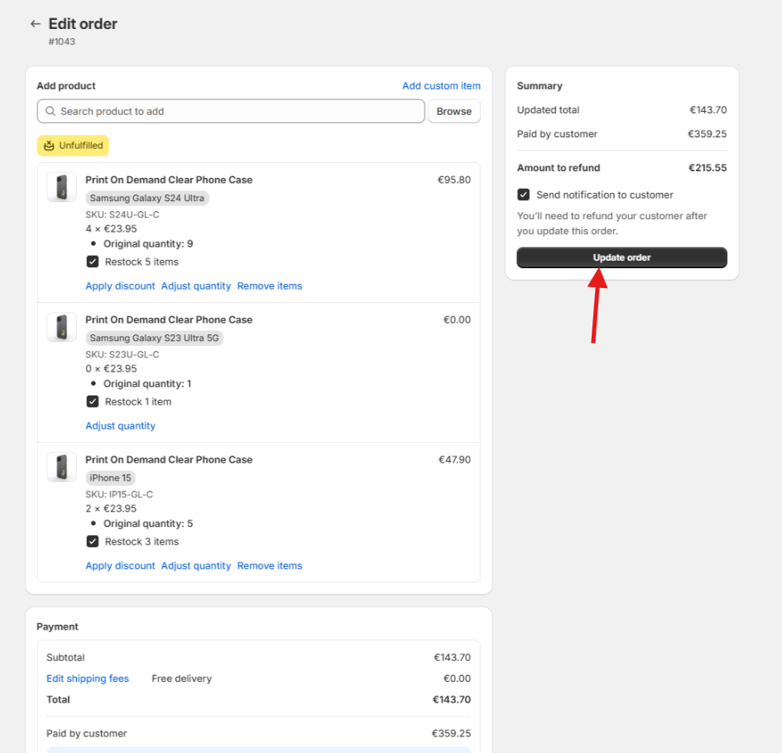Click the Unfulfilled status badge icon

click(x=49, y=146)
